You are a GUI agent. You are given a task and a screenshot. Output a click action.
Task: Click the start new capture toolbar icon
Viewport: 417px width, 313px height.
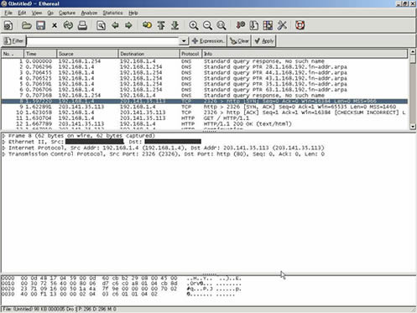tap(8, 26)
